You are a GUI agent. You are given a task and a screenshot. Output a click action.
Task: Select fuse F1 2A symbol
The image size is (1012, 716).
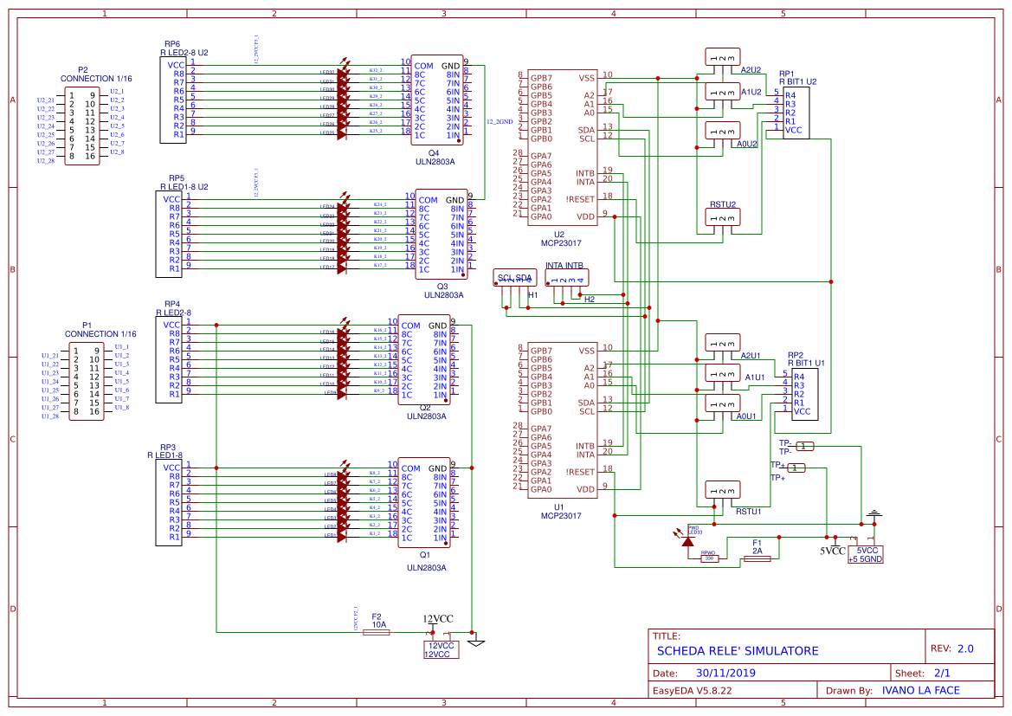click(x=757, y=558)
